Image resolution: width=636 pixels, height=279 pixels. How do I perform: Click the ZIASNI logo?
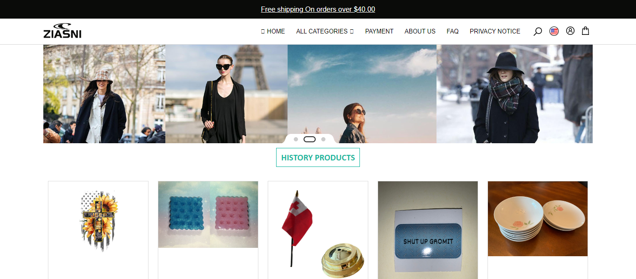point(62,31)
